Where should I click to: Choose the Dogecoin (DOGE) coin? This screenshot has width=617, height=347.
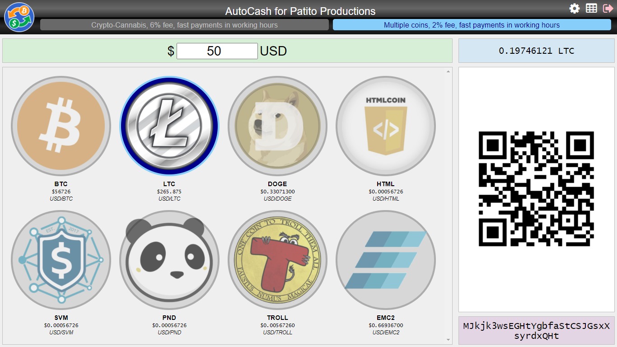tap(277, 126)
